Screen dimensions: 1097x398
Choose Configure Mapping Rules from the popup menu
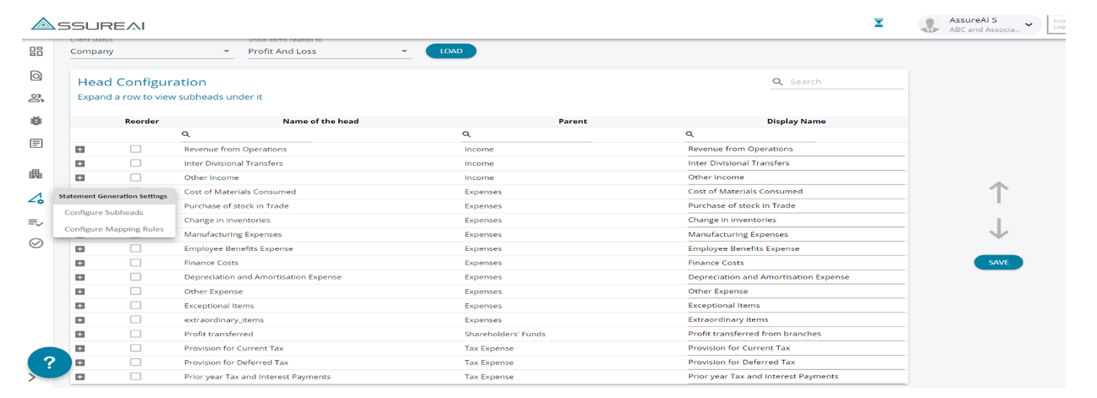tap(114, 229)
